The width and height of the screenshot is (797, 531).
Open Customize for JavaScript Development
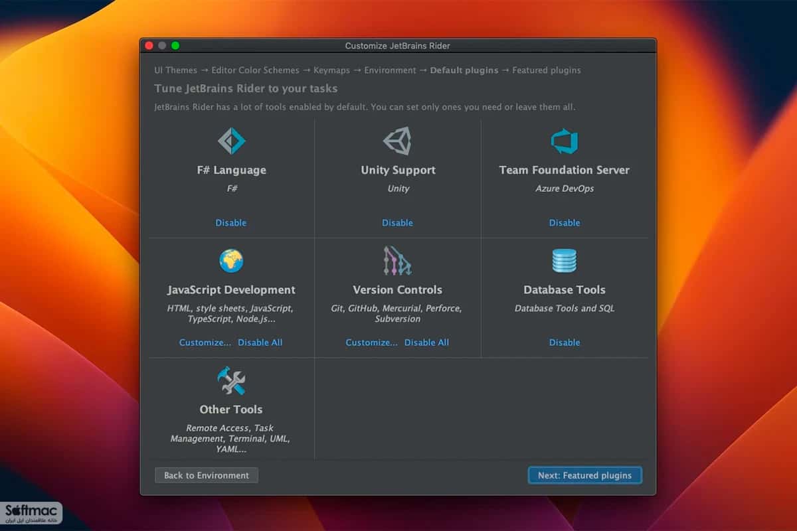[x=205, y=342]
